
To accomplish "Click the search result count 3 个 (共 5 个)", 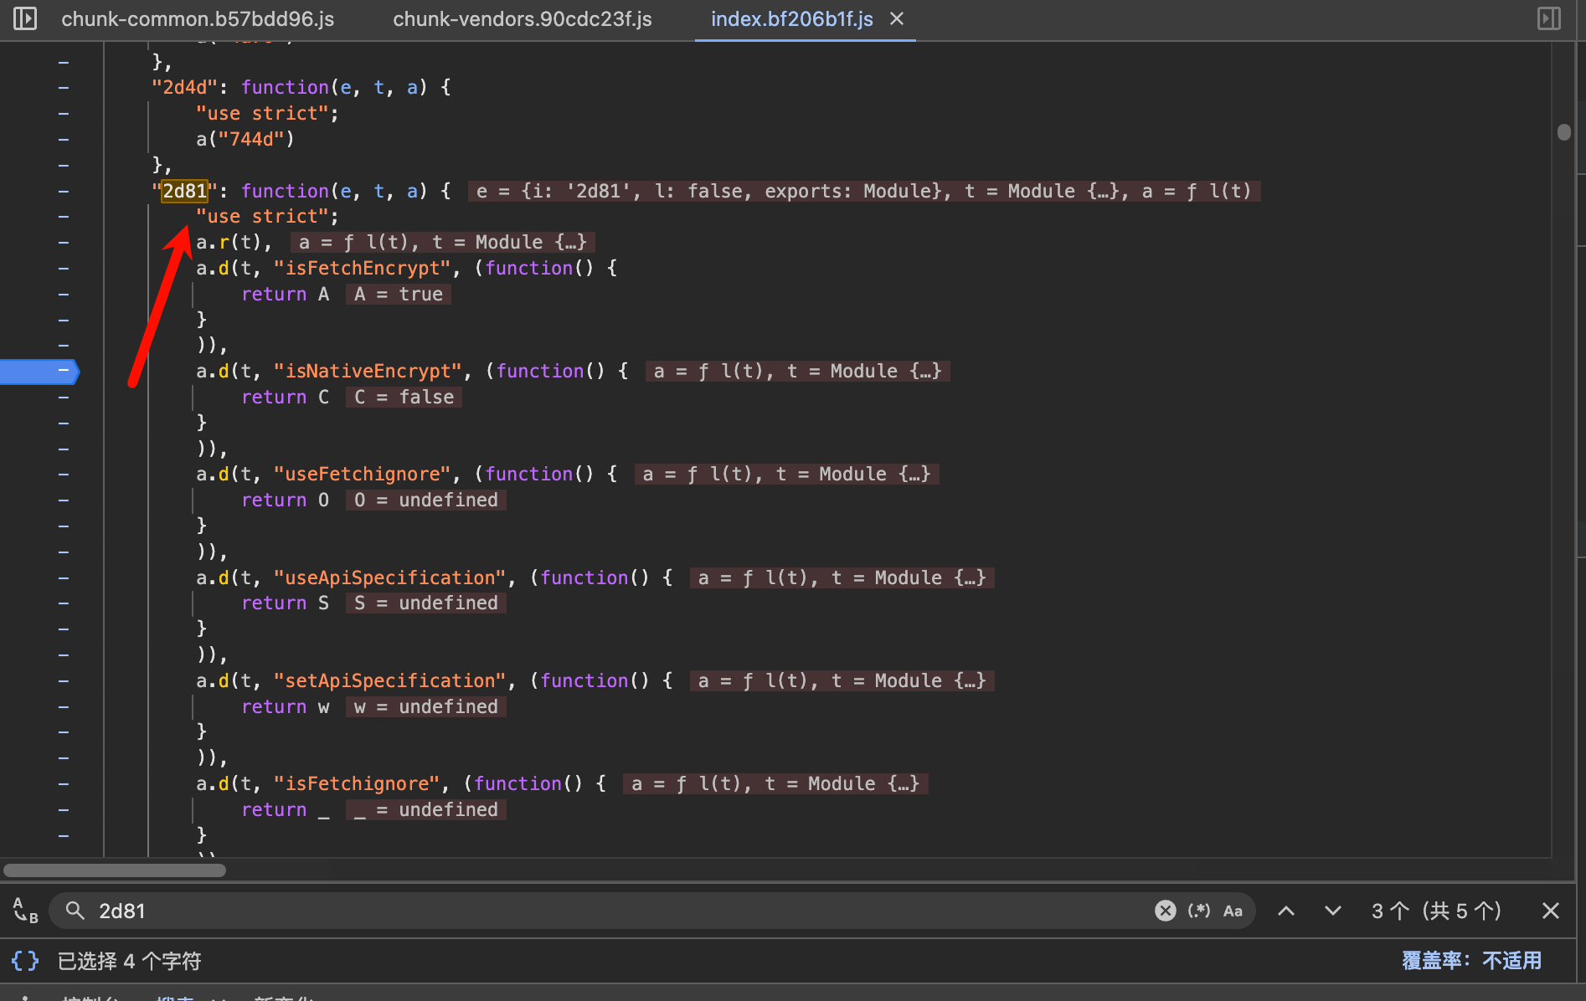I will [x=1436, y=911].
